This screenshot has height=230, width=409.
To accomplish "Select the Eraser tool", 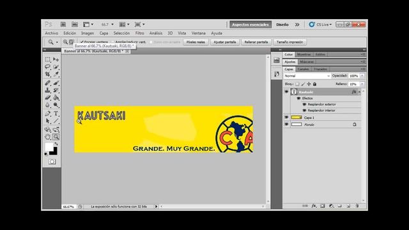I will pyautogui.click(x=48, y=98).
